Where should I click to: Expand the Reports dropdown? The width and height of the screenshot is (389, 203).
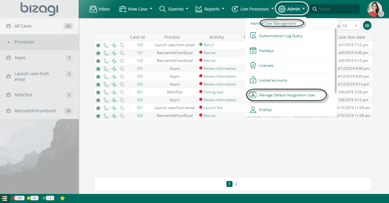[x=210, y=9]
